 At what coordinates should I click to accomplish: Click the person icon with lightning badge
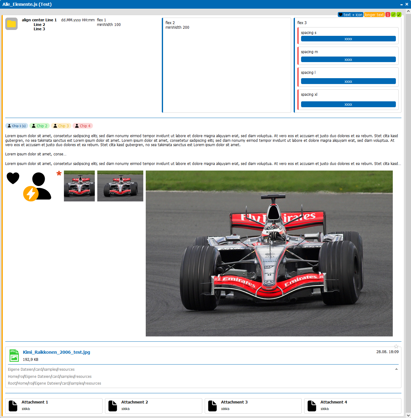point(37,187)
